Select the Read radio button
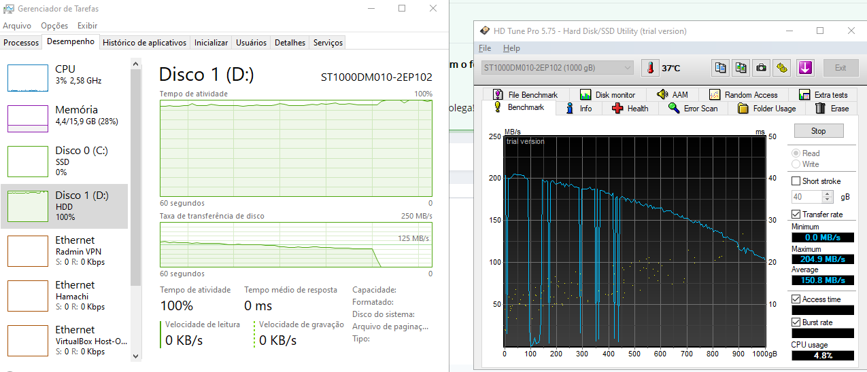Viewport: 867px width, 372px height. click(796, 153)
